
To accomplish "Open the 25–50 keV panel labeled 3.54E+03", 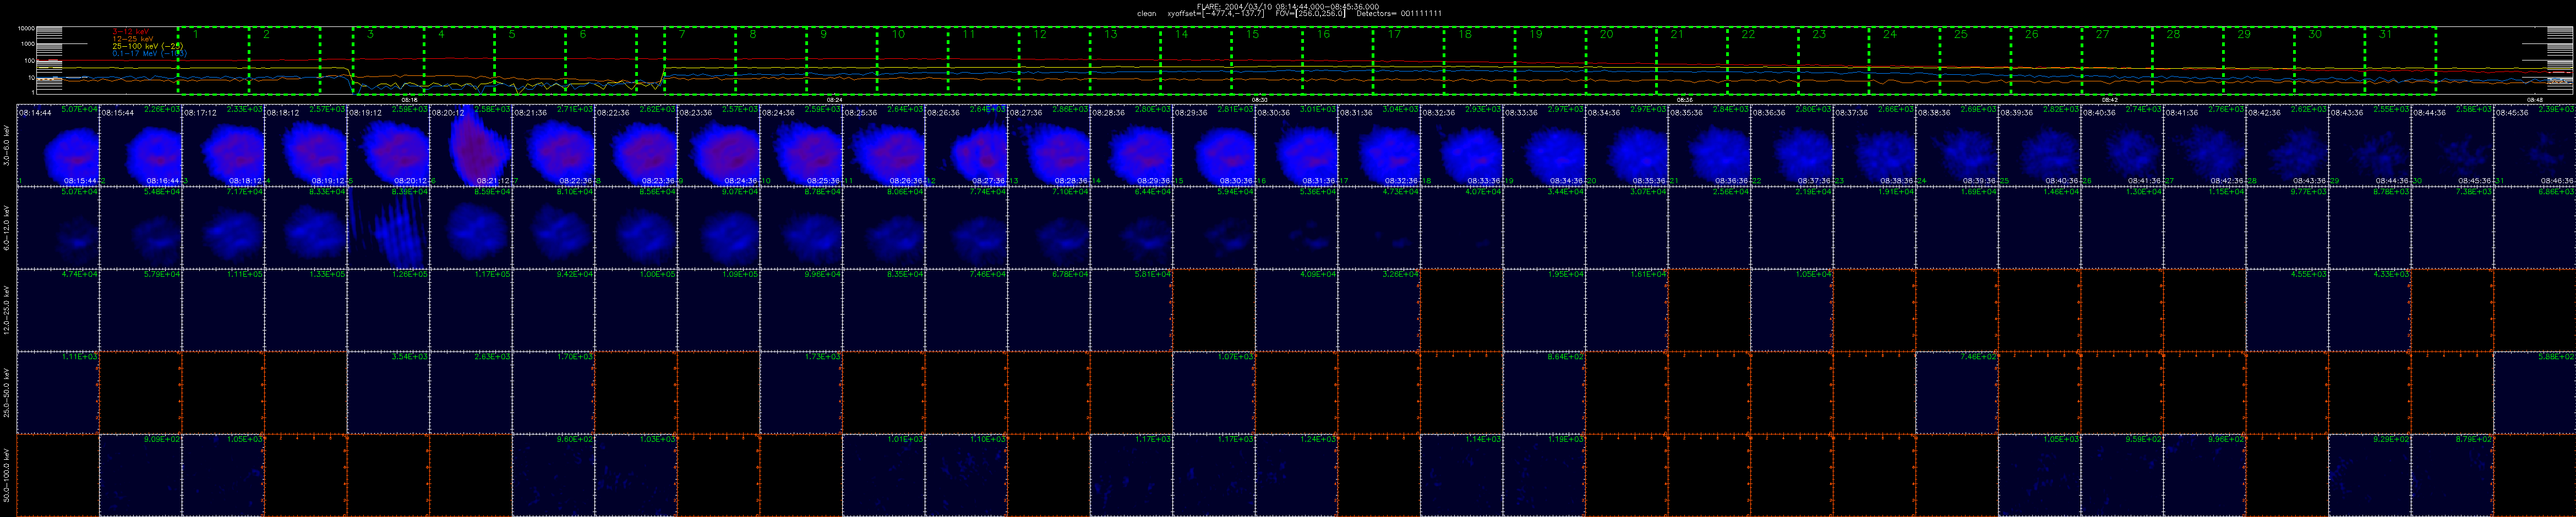I will pos(388,393).
